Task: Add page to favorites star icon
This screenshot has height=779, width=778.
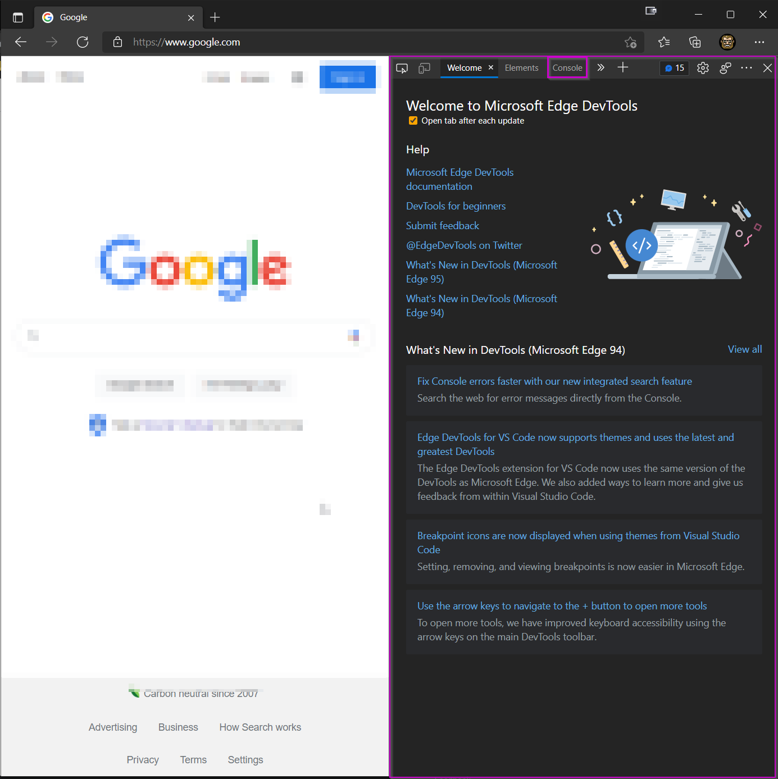Action: (630, 42)
